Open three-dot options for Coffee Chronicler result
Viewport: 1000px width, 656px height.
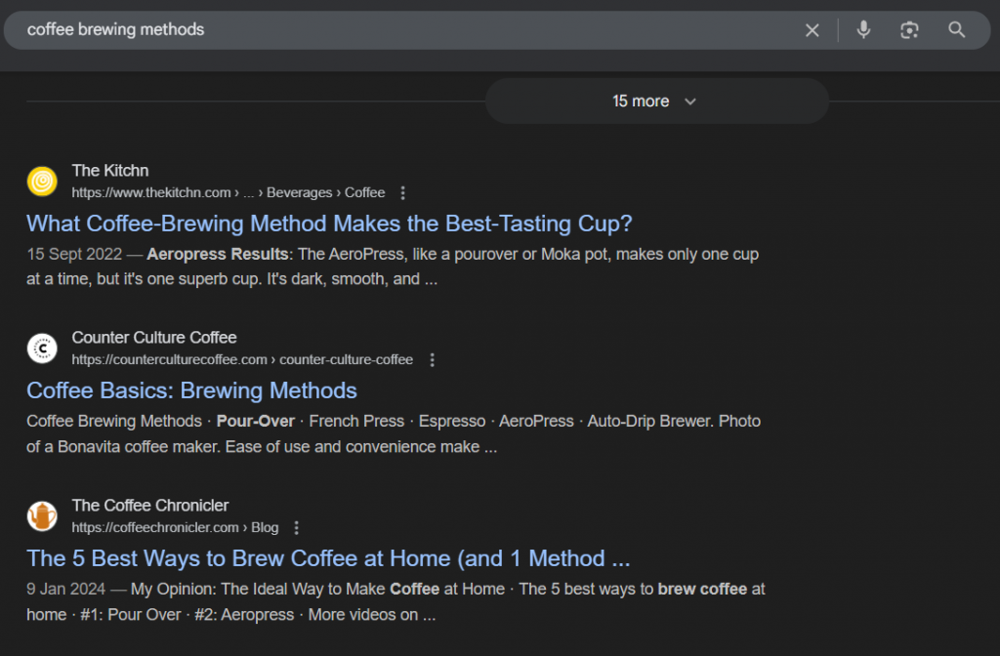pos(296,527)
